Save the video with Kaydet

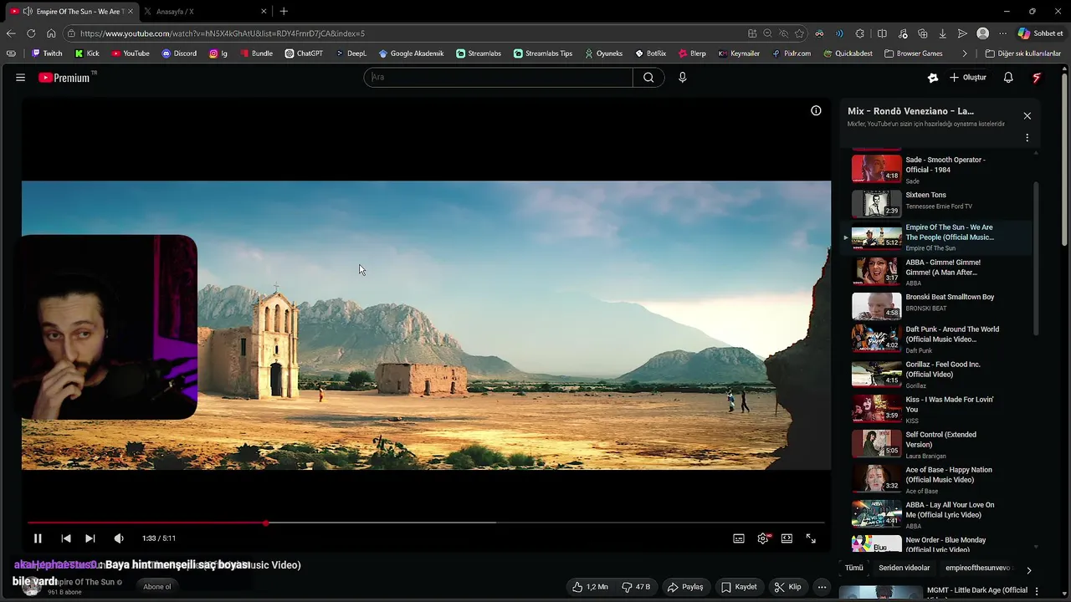pyautogui.click(x=739, y=587)
